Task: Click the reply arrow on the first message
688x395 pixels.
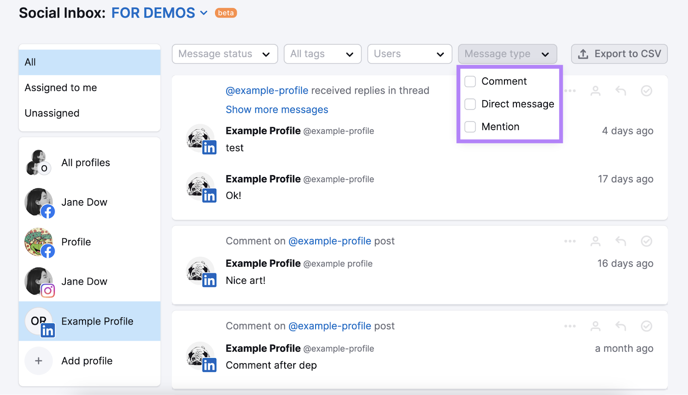Action: click(620, 91)
